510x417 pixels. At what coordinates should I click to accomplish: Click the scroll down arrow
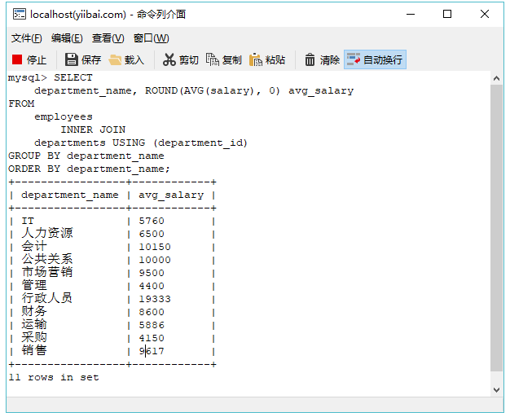[x=496, y=389]
